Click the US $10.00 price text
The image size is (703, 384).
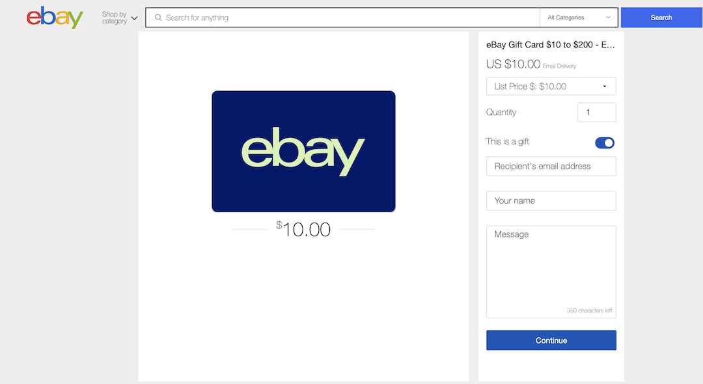coord(514,64)
